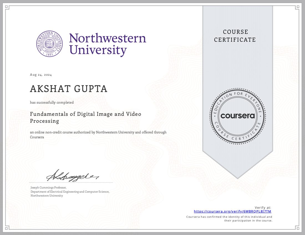Click the course title Fundamentals of Digital Image
This screenshot has width=305, height=235.
[x=86, y=117]
